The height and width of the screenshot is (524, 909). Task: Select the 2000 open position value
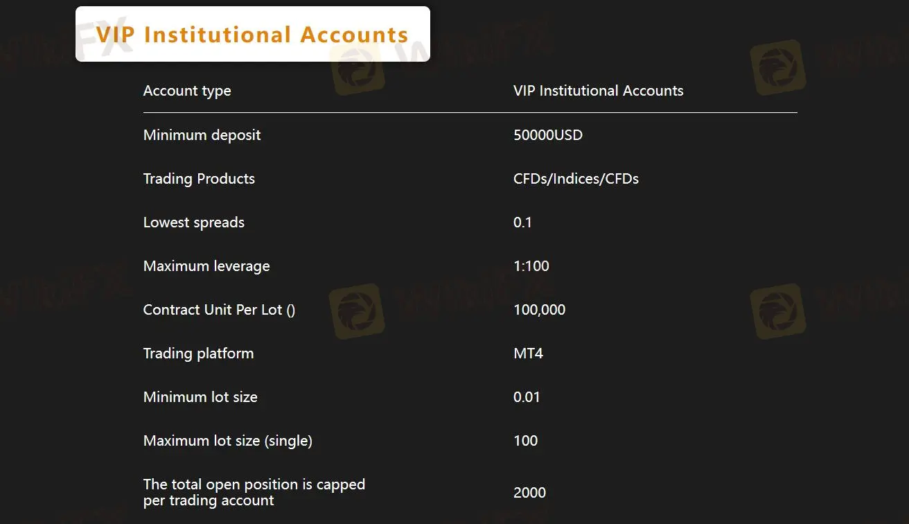(529, 492)
